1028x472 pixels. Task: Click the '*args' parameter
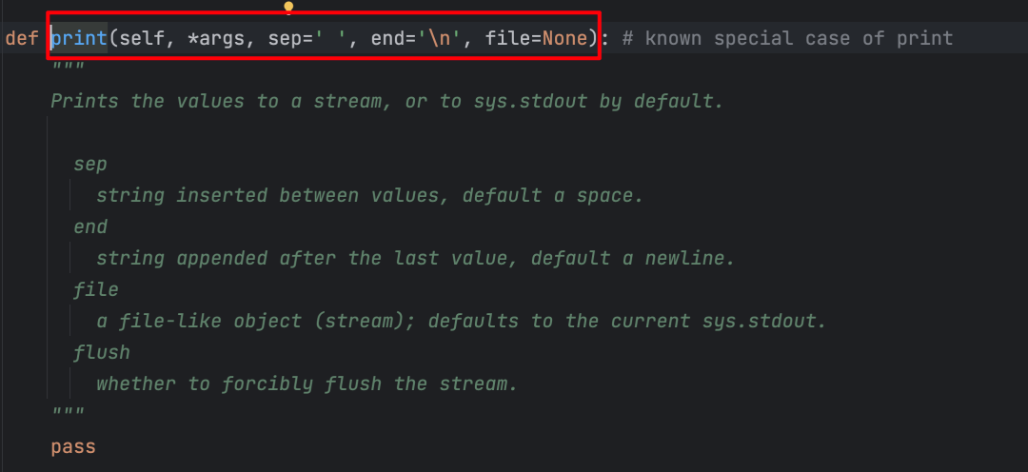[x=215, y=38]
